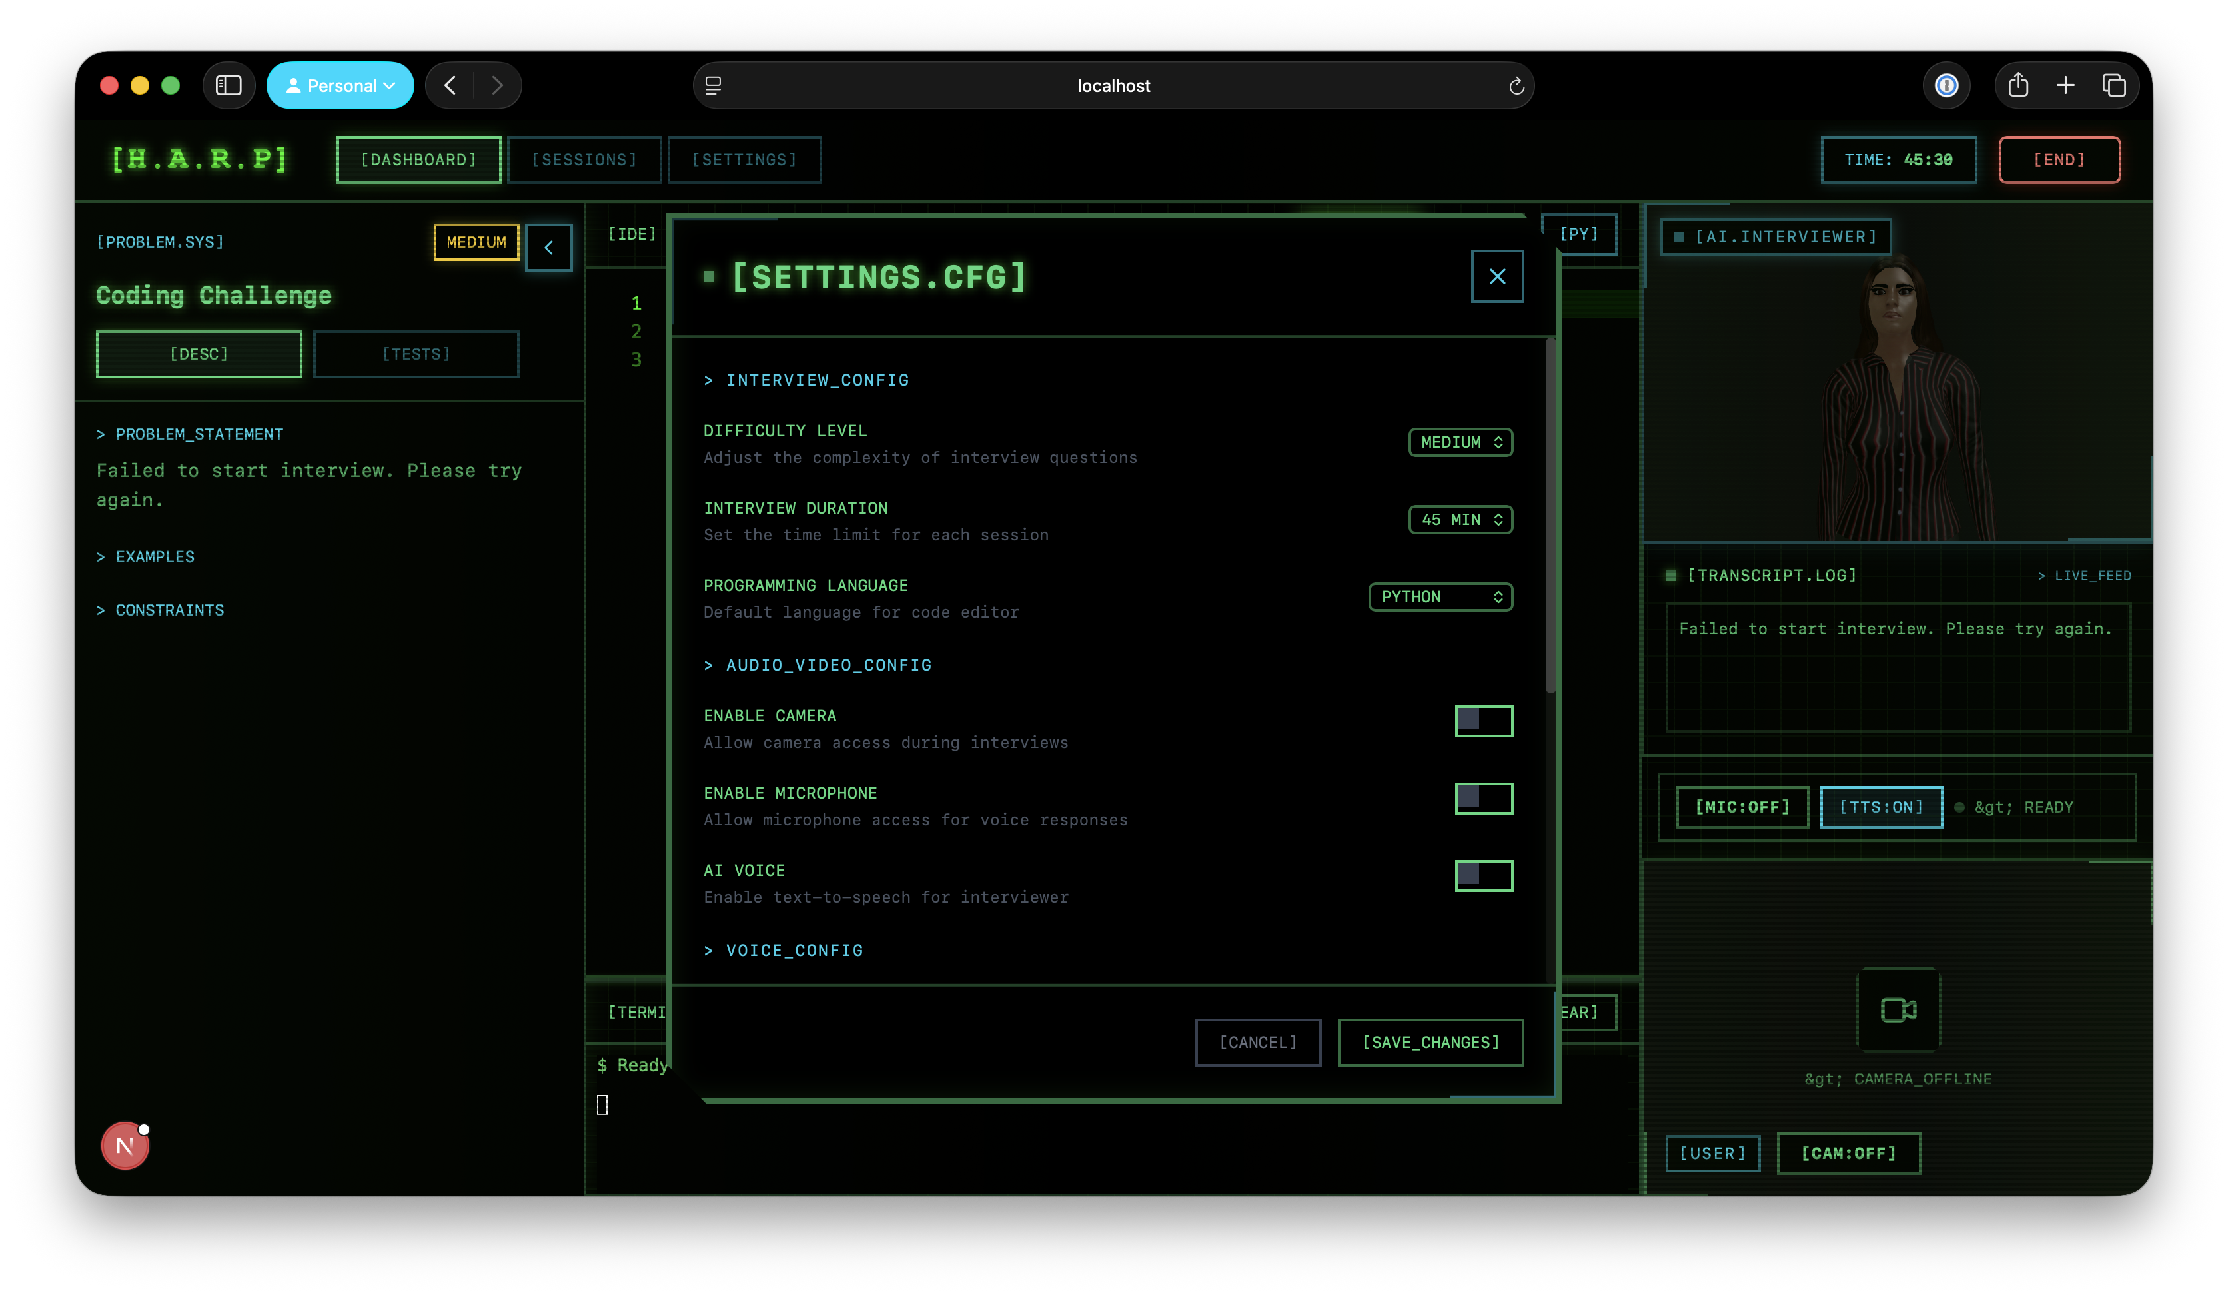Open the Programming Language PYTHON dropdown
This screenshot has height=1295, width=2228.
pos(1439,597)
